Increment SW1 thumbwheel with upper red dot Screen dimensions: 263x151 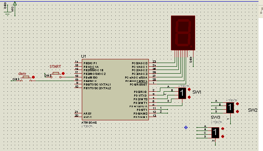click(x=189, y=90)
